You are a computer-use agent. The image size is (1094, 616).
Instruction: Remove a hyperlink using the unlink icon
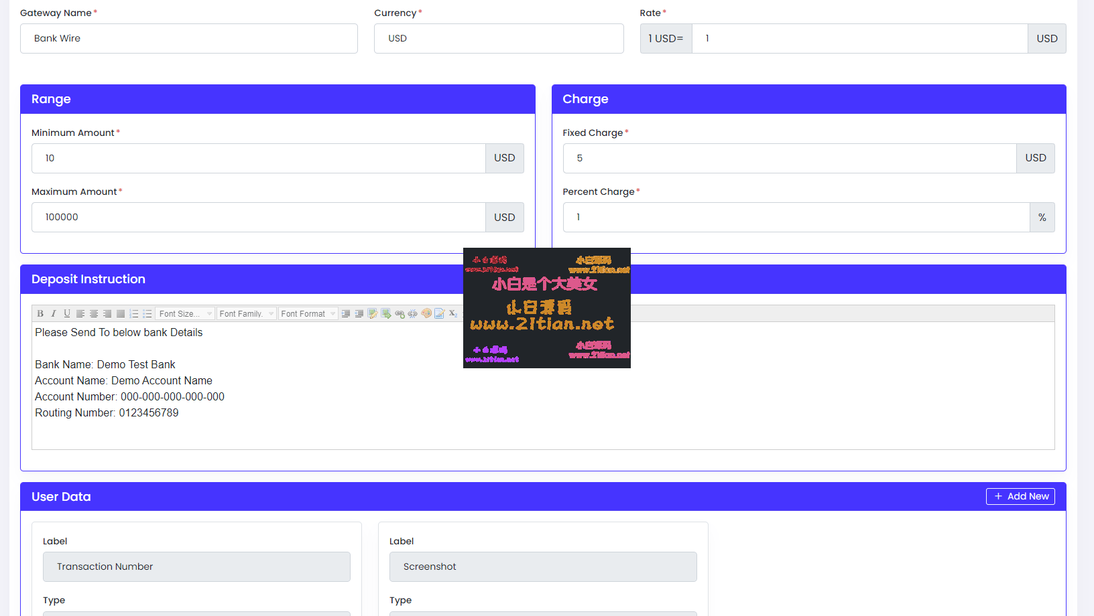pos(413,313)
